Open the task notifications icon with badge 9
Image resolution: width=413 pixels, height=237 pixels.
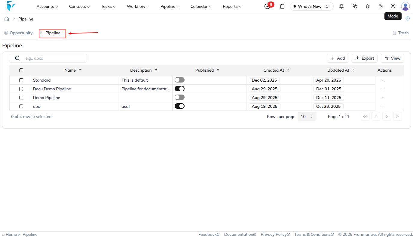(267, 6)
